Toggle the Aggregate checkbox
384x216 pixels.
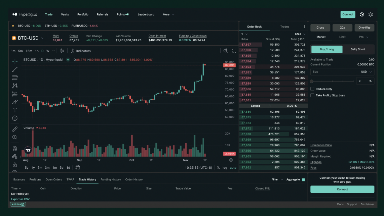pos(303,179)
